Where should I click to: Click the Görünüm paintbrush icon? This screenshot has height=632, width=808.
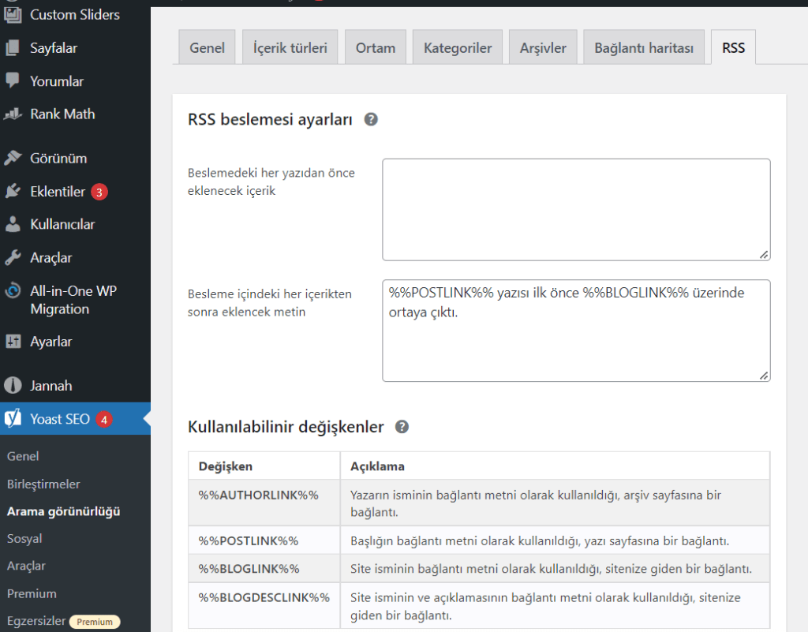click(13, 159)
